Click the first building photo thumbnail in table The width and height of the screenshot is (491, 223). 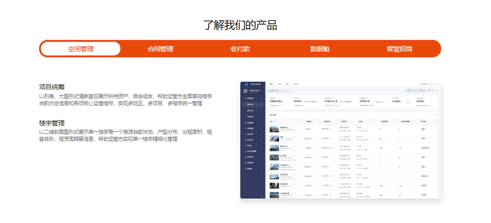[274, 129]
